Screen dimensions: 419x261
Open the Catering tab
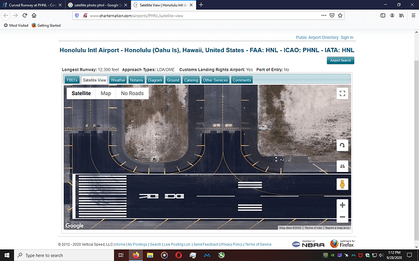191,80
